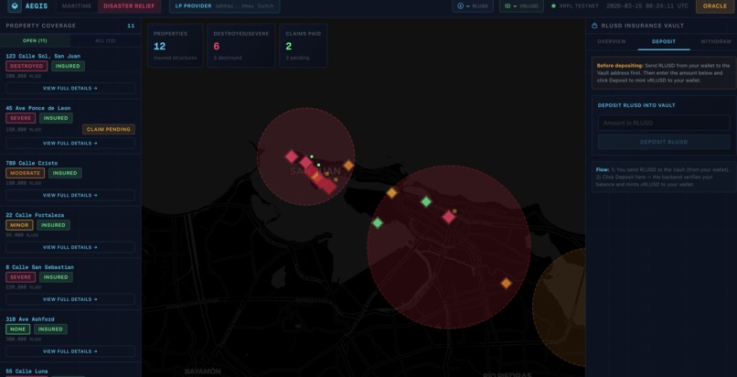Image resolution: width=737 pixels, height=377 pixels.
Task: Click the INSURED badge on 123 Calle Sol
Action: pos(69,66)
